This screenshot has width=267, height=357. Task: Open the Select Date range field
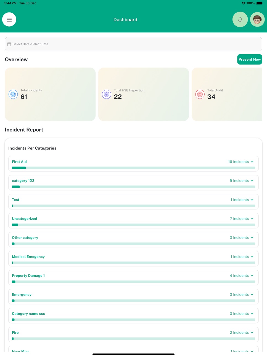point(133,44)
